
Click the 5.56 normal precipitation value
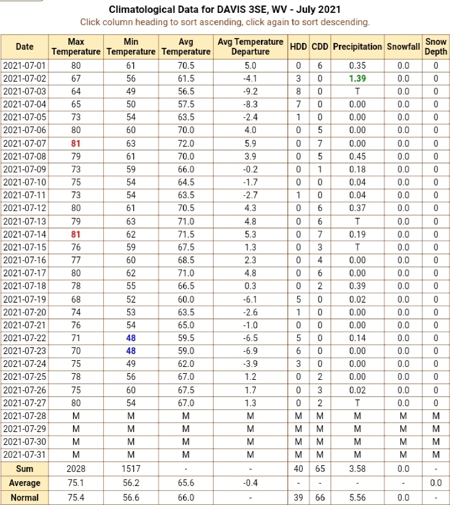click(x=357, y=498)
